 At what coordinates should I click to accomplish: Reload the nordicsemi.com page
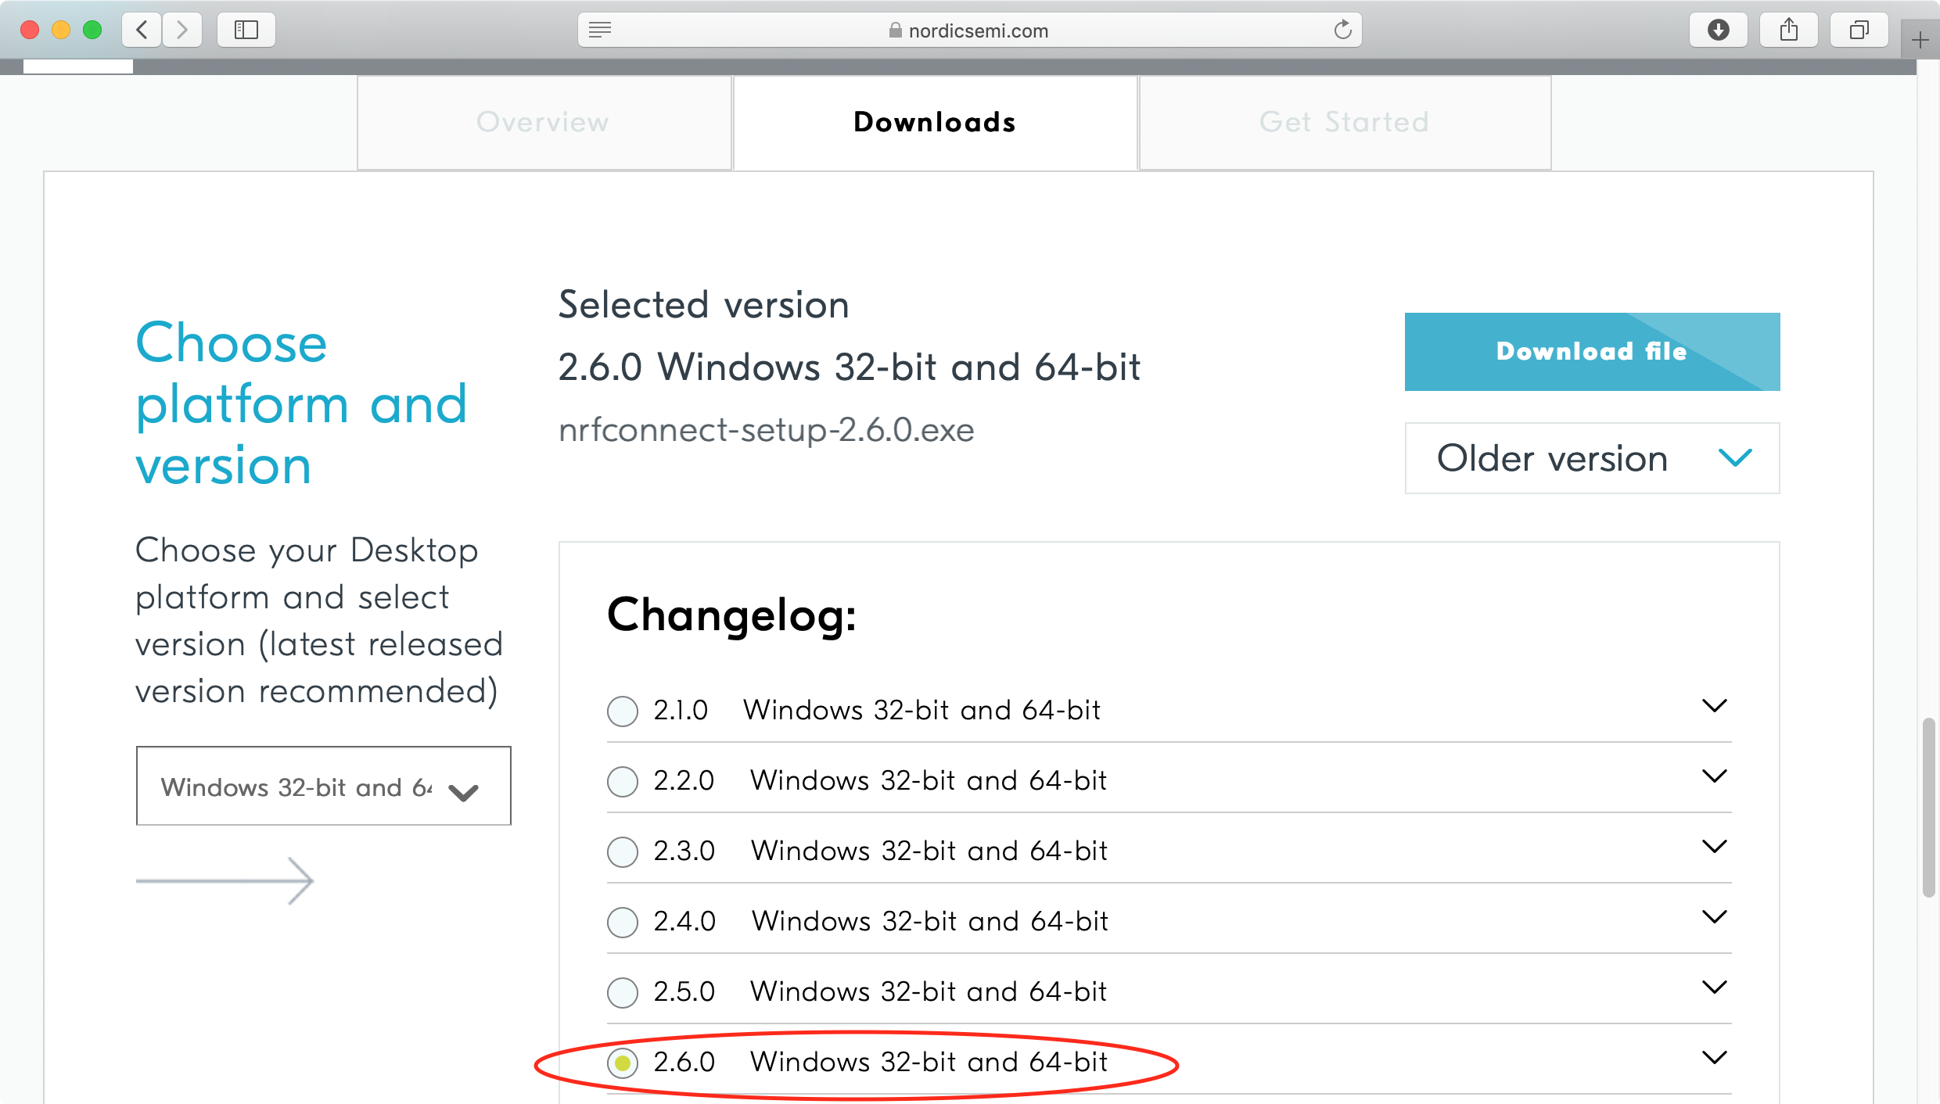(x=1342, y=30)
